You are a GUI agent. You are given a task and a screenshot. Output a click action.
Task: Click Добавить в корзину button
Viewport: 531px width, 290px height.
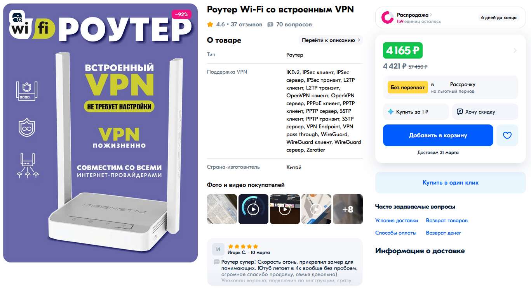(438, 135)
